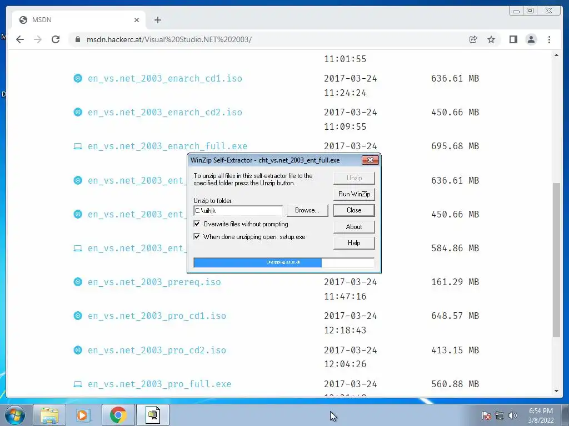
Task: Click the network tray icon
Action: (x=500, y=415)
